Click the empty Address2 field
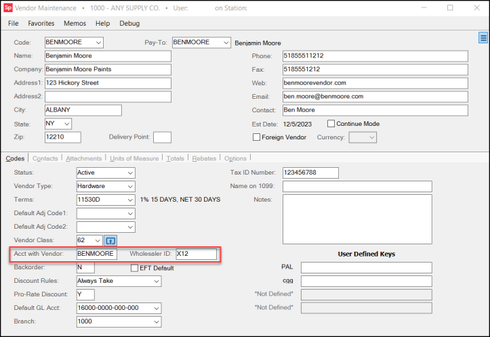This screenshot has height=337, width=490. coord(108,97)
